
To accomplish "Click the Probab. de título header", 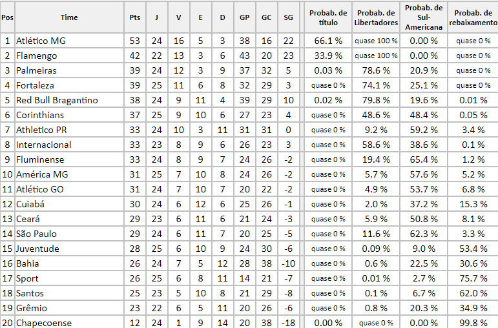I will [328, 17].
